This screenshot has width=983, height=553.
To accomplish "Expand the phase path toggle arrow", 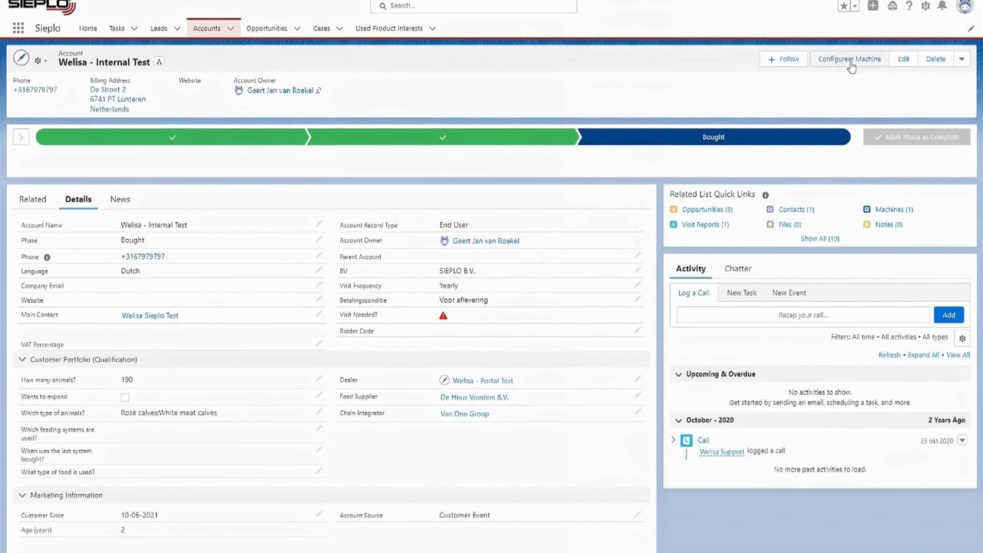I will [x=21, y=137].
